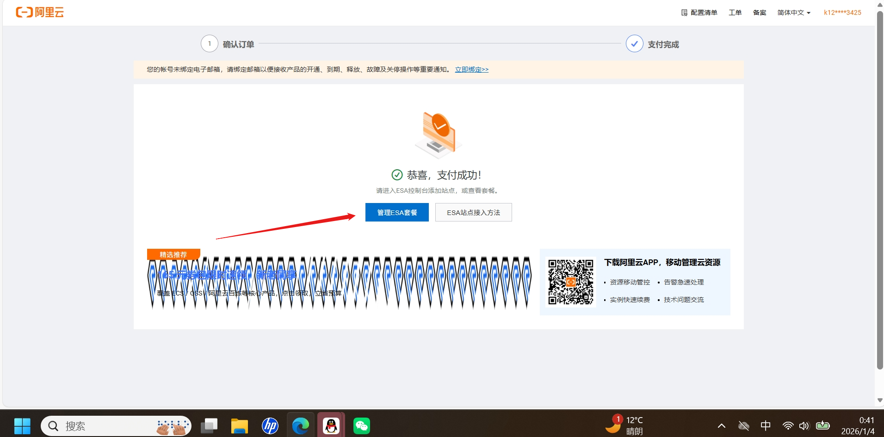
Task: Open Windows Start menu
Action: pos(22,425)
